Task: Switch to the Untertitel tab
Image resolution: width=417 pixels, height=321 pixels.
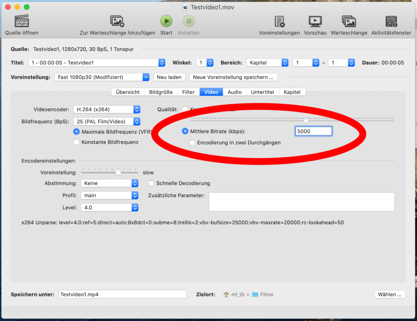Action: tap(263, 92)
